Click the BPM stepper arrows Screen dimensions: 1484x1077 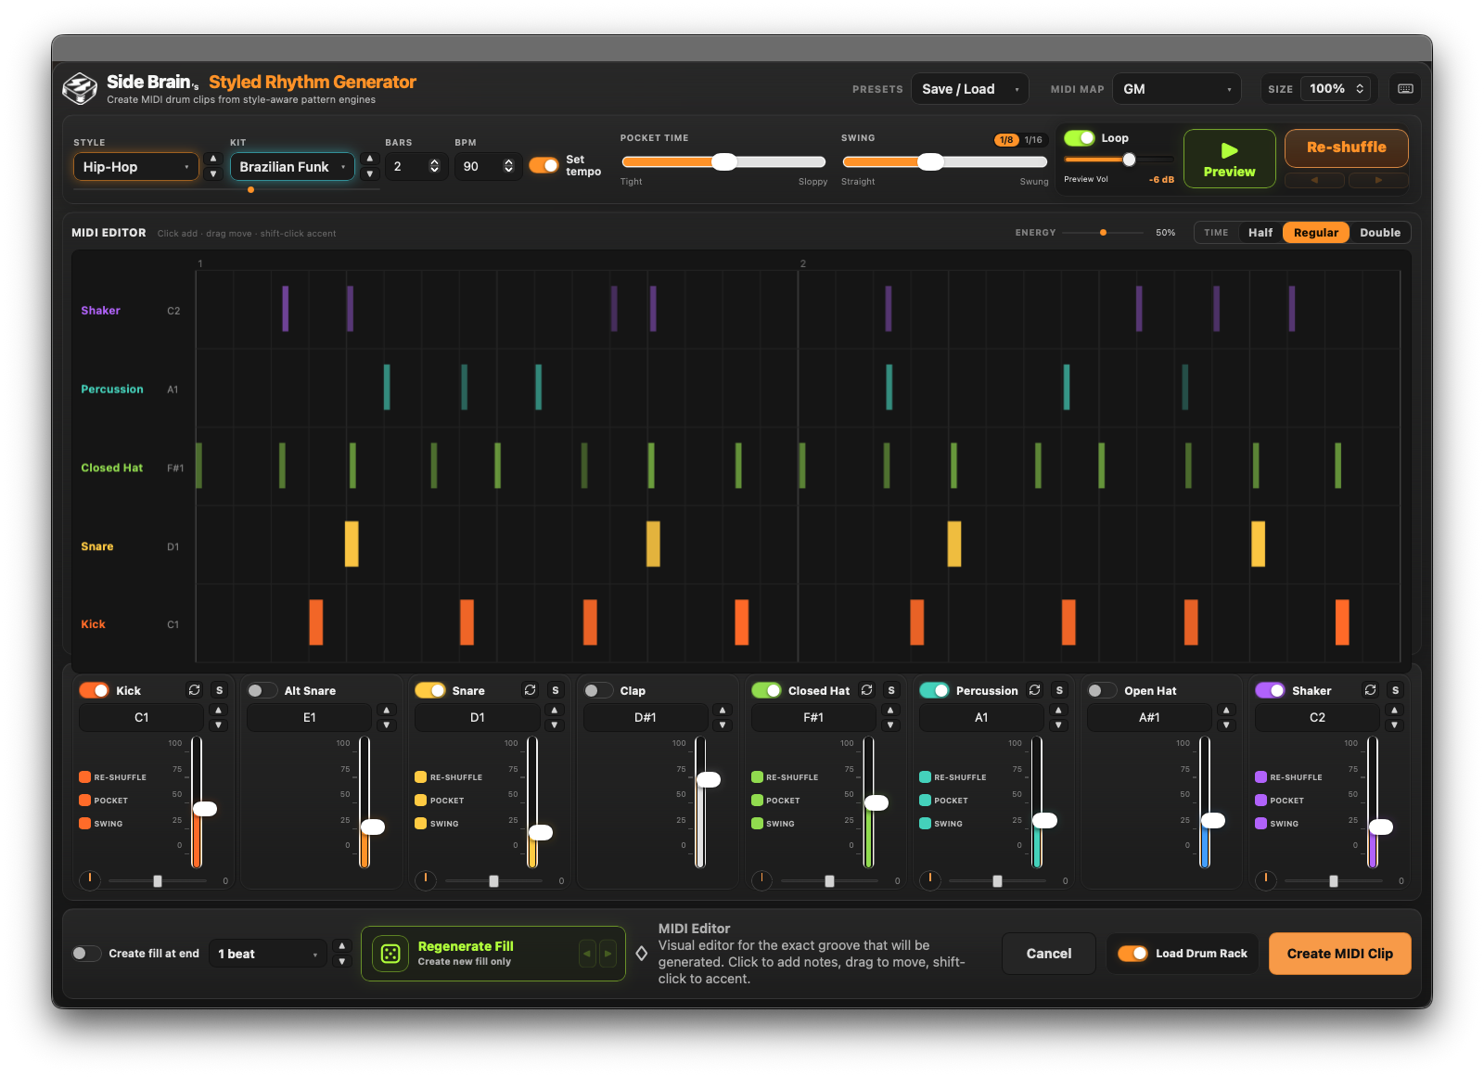508,167
